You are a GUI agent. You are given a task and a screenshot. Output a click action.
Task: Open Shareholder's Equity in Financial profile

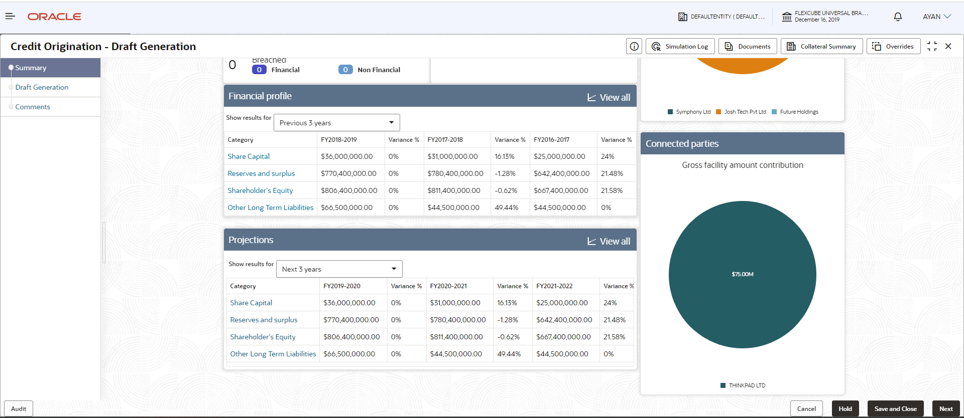pyautogui.click(x=260, y=190)
